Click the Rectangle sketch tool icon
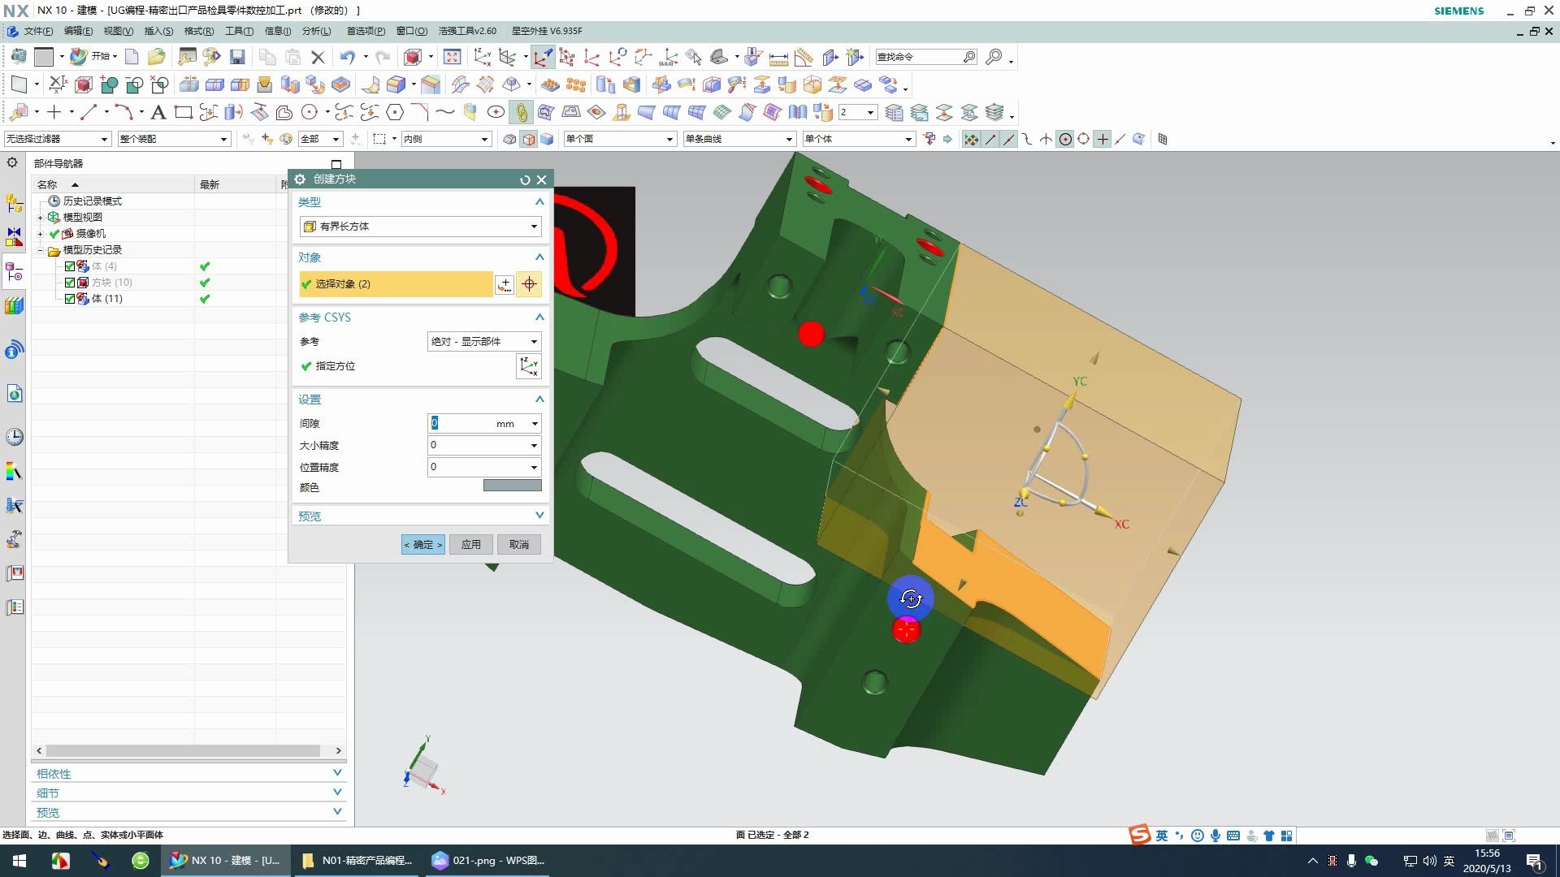 click(x=184, y=112)
